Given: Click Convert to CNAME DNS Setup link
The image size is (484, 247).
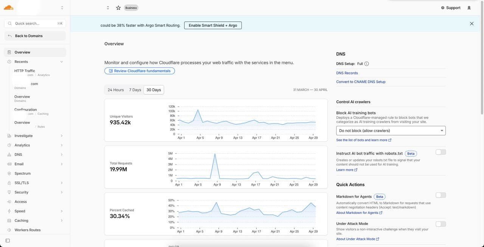Looking at the screenshot, I should coord(361,81).
